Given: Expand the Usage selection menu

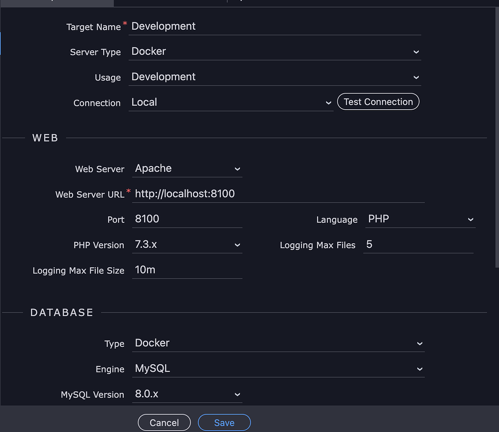Looking at the screenshot, I should click(274, 77).
